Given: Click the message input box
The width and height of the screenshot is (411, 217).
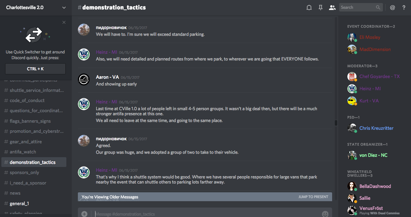Looking at the screenshot, I should (x=203, y=214).
